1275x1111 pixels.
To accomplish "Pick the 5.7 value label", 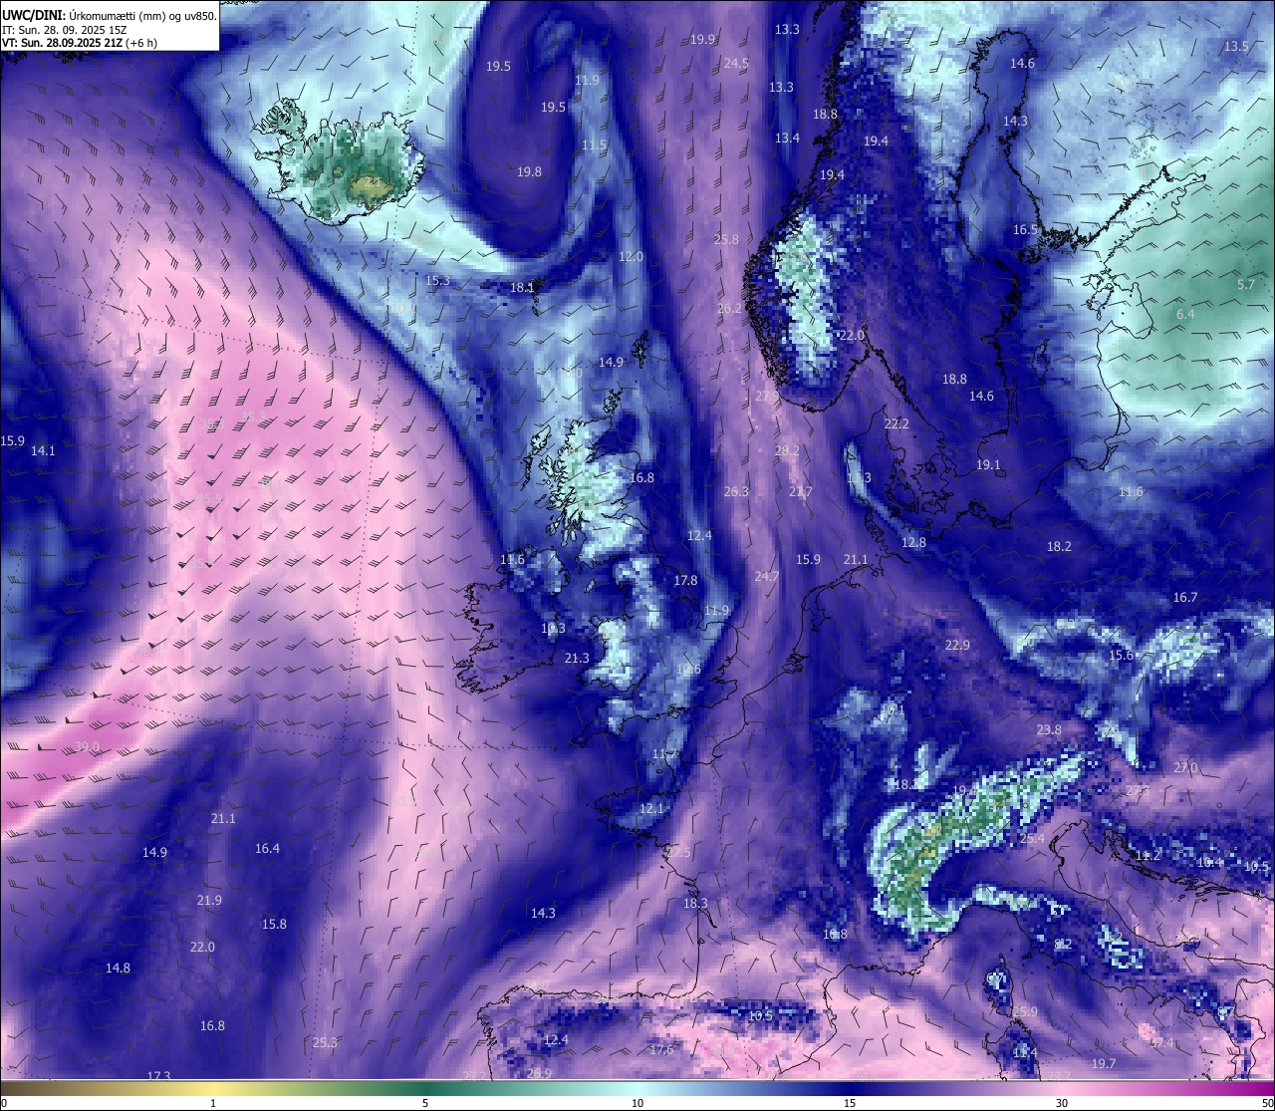I will pyautogui.click(x=1246, y=284).
